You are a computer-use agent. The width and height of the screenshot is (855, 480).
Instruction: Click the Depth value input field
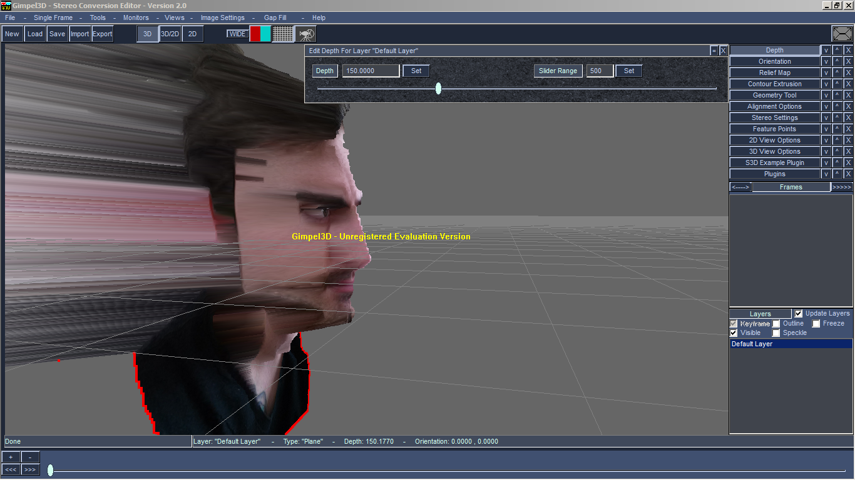[x=371, y=71]
